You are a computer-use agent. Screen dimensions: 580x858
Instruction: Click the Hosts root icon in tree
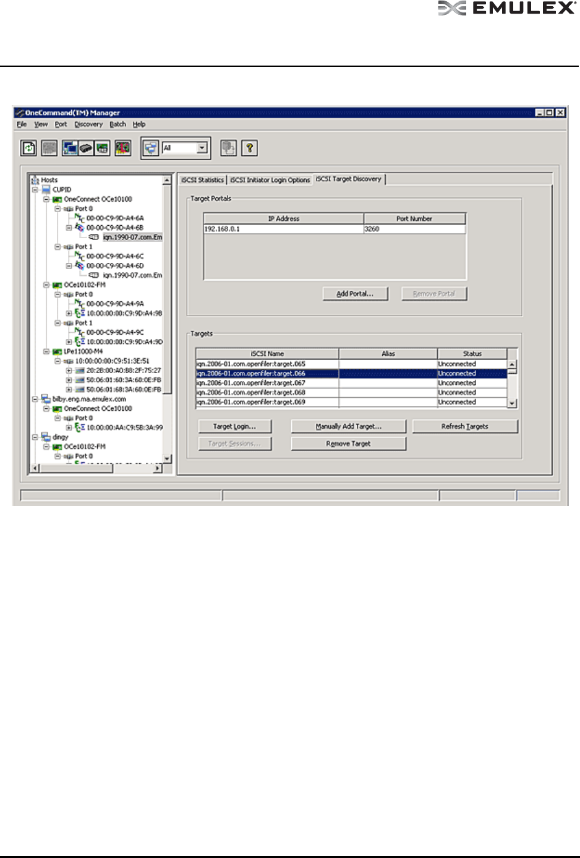tap(35, 180)
